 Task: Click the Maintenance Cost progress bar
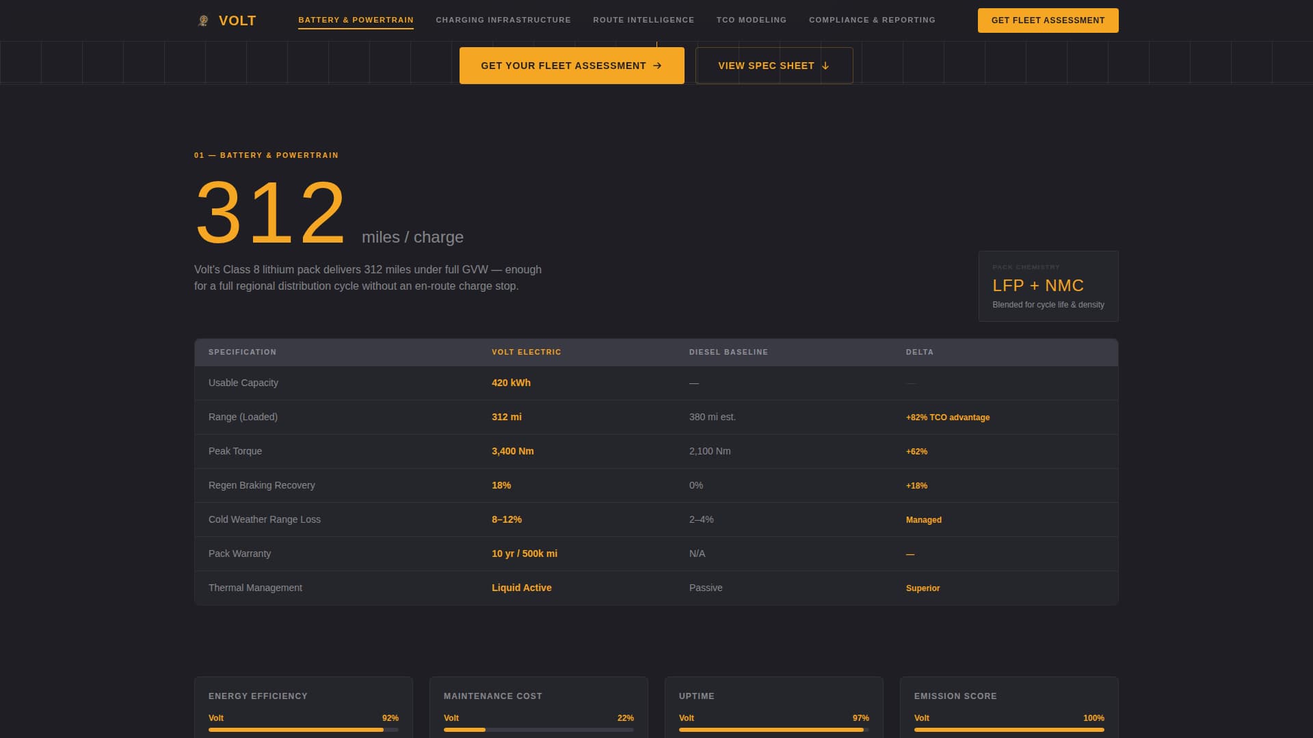click(539, 730)
